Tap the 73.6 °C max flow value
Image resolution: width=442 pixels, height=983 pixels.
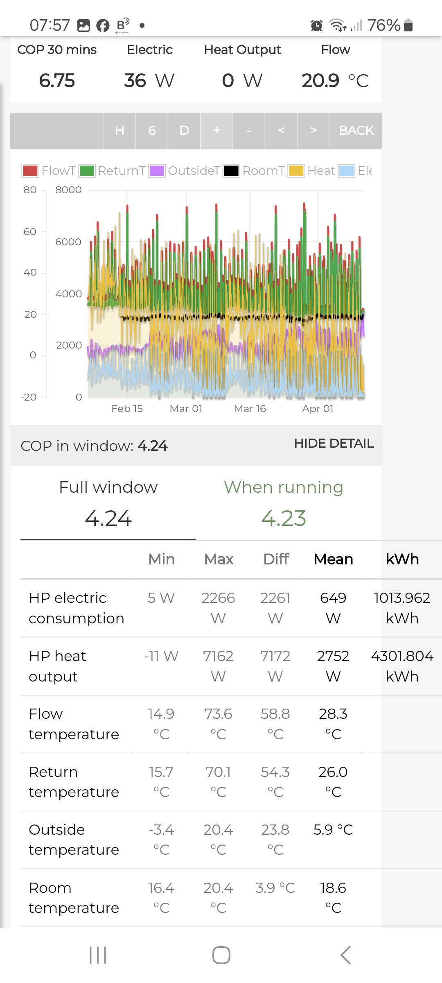218,724
